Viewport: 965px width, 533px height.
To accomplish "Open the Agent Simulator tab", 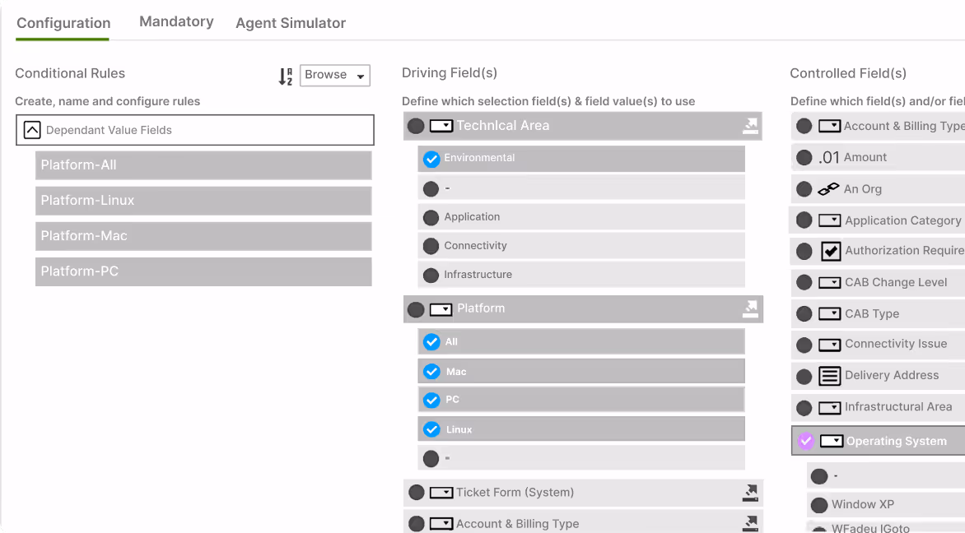I will [290, 23].
